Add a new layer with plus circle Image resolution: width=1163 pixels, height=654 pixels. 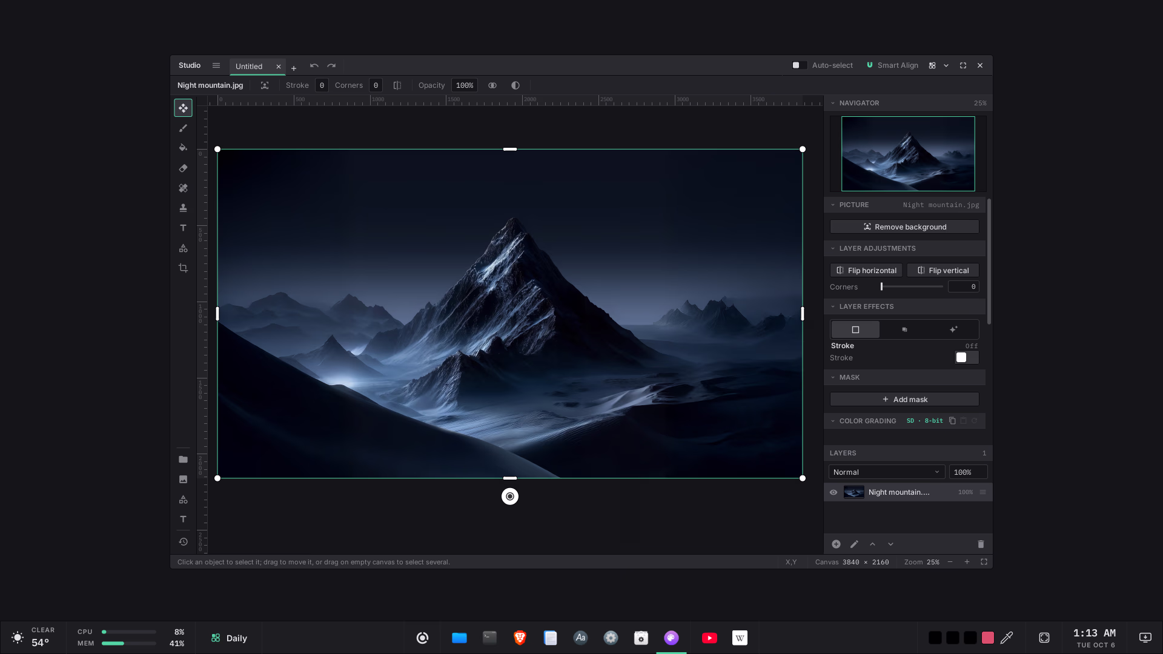[x=836, y=544]
